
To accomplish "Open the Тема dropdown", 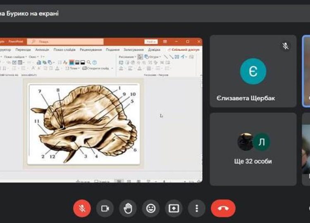I will tap(72, 68).
